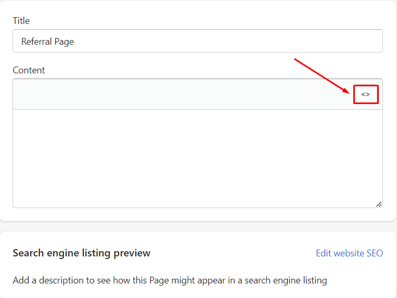The width and height of the screenshot is (397, 298).
Task: Open the Edit website SEO link
Action: click(349, 253)
